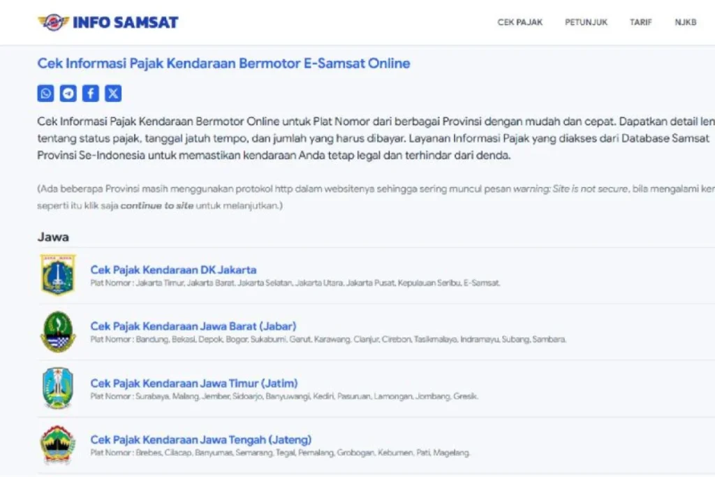This screenshot has height=477, width=715.
Task: Click the Info Samsat winged logo
Action: click(x=53, y=22)
